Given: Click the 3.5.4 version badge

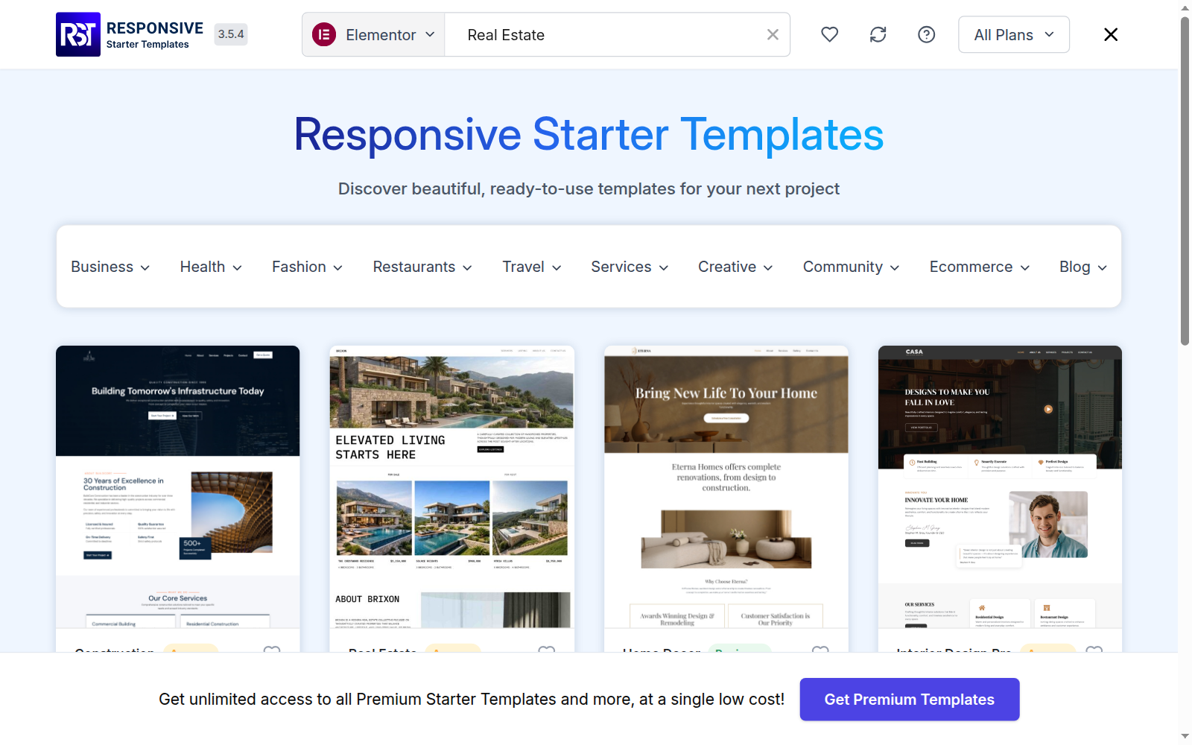Looking at the screenshot, I should point(231,34).
